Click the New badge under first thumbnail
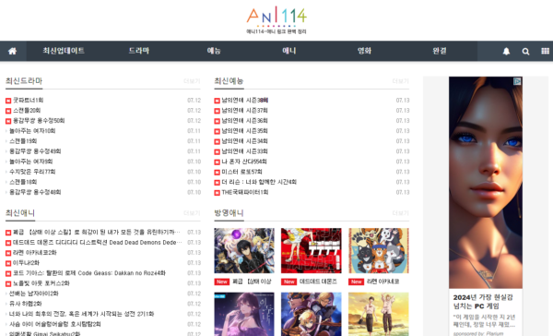This screenshot has height=336, width=553. pos(222,282)
